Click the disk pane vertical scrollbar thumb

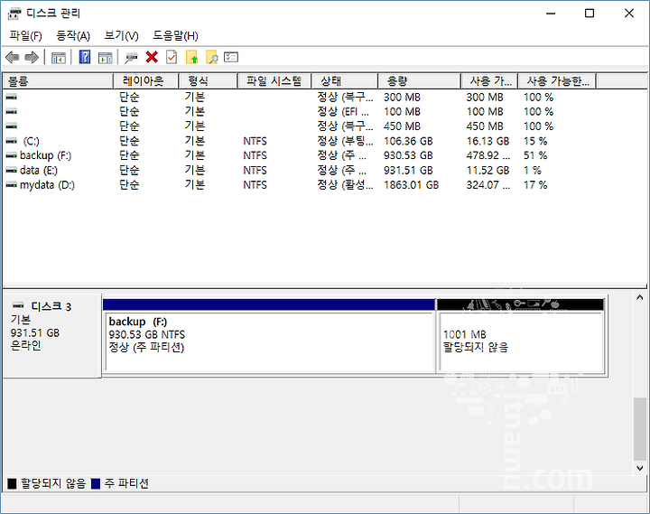640,429
